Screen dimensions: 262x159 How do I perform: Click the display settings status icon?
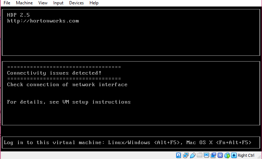[206, 155]
